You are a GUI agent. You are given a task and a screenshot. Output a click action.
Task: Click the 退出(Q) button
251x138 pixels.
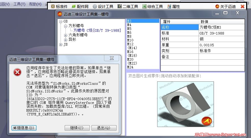(x=104, y=128)
